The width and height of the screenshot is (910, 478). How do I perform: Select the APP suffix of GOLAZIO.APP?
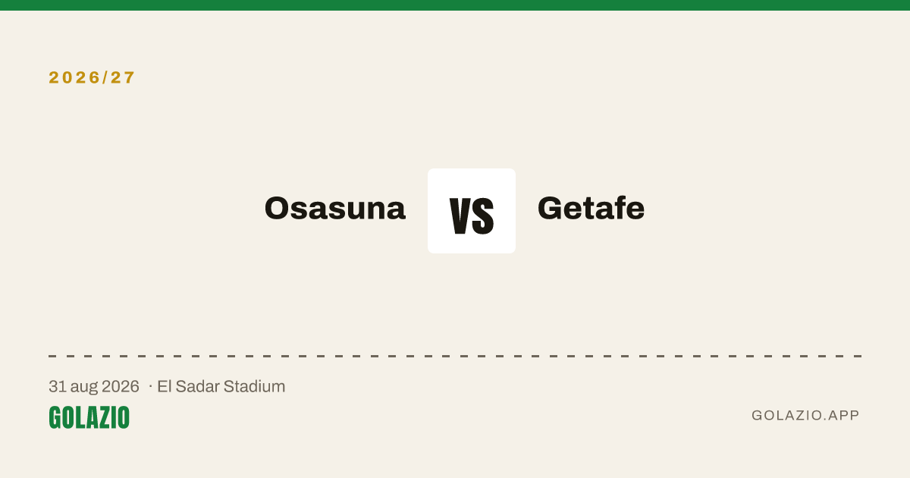coord(844,416)
